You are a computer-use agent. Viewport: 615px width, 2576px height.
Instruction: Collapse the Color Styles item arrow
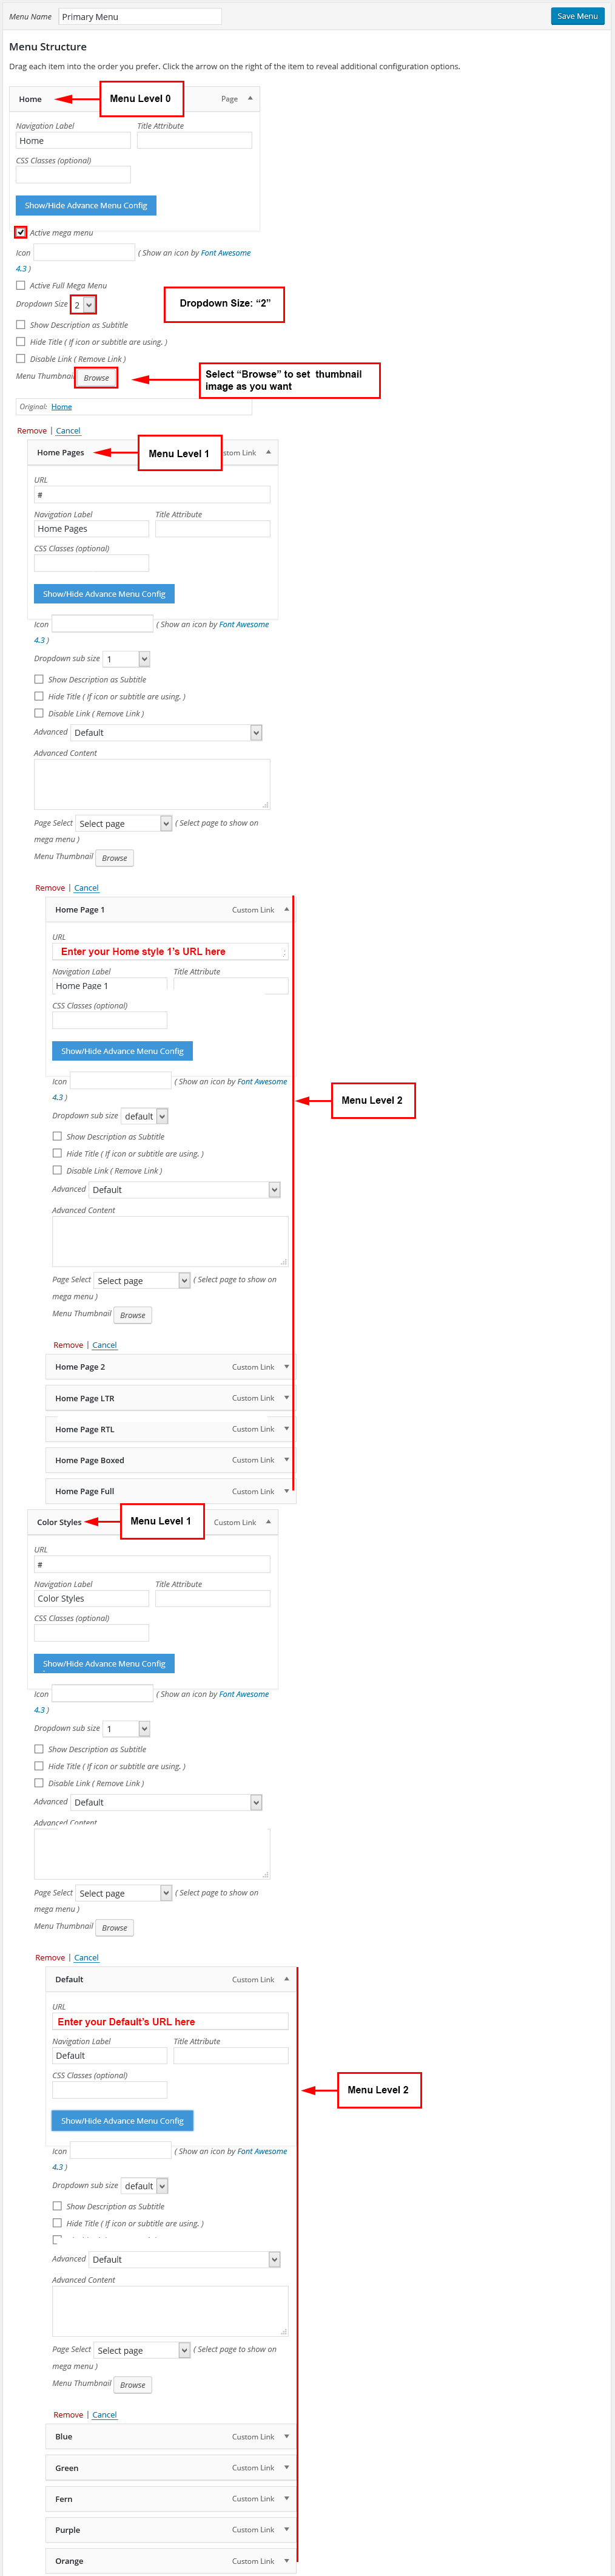click(267, 1521)
